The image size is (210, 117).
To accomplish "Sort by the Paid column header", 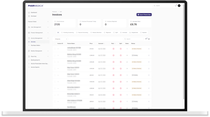I will pyautogui.click(x=113, y=44).
